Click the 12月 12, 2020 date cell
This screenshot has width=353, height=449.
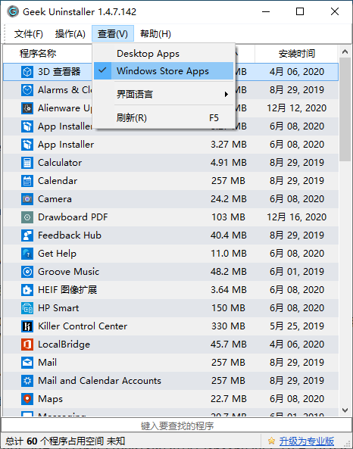point(296,108)
